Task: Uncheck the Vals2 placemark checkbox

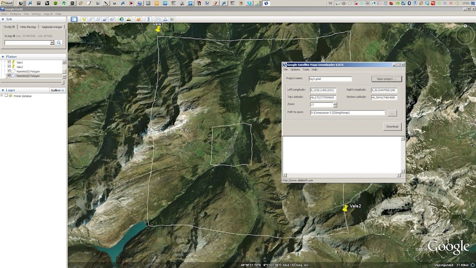Action: (x=9, y=67)
